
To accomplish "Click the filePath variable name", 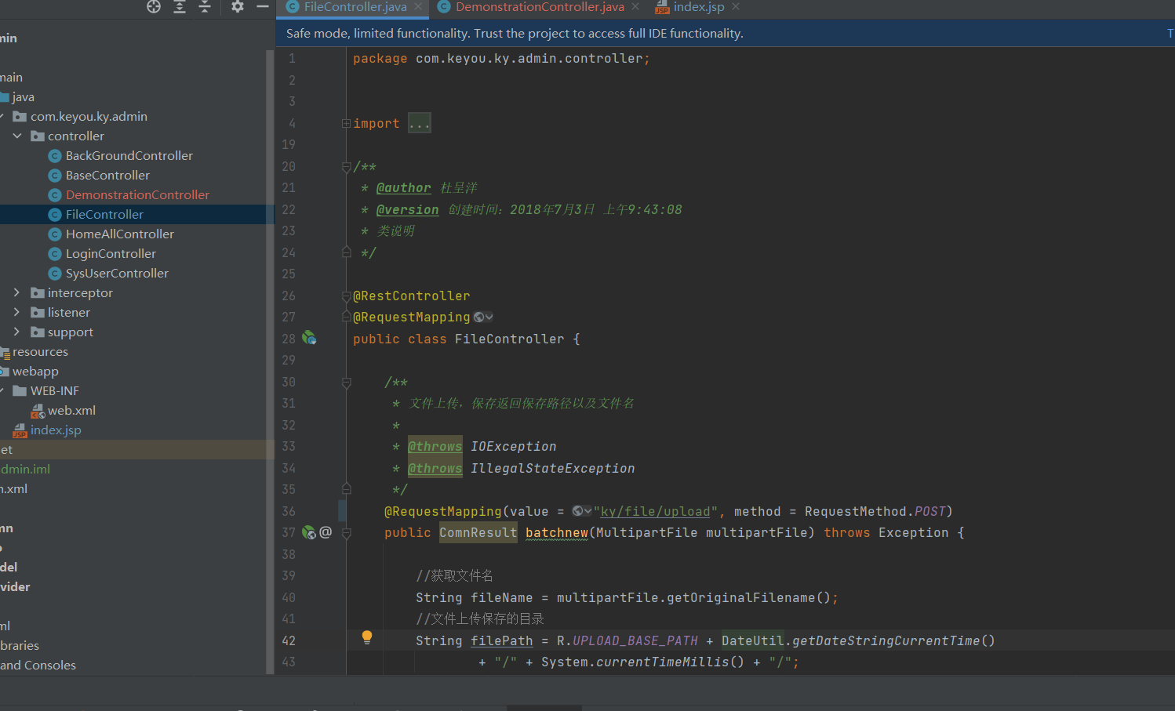I will pos(501,640).
